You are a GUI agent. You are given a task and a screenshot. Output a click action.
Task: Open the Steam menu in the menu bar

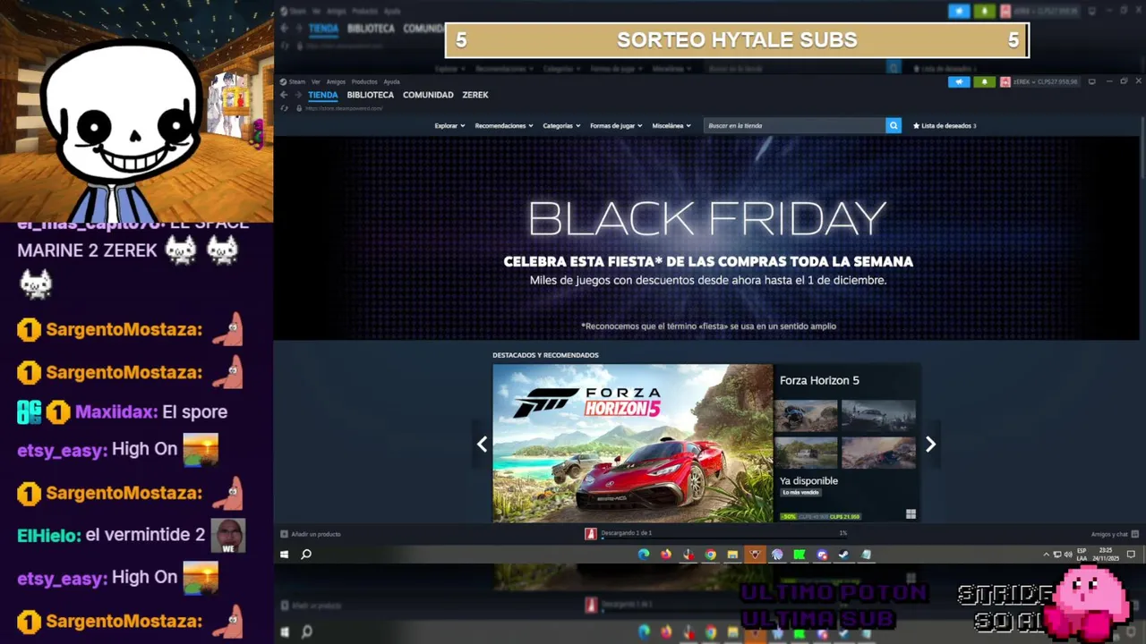click(296, 81)
